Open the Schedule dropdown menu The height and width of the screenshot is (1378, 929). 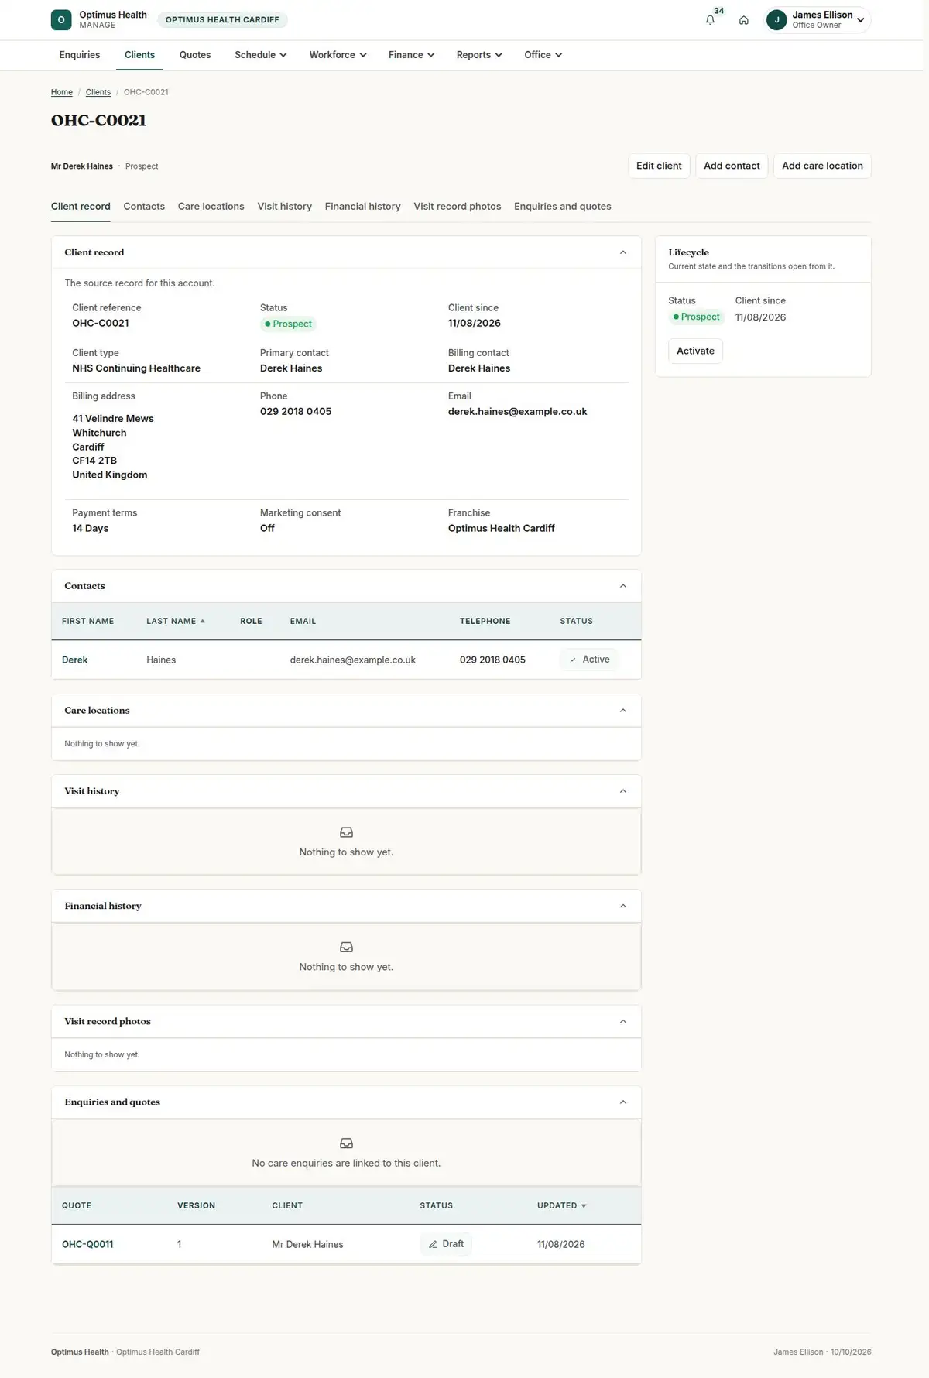coord(261,55)
